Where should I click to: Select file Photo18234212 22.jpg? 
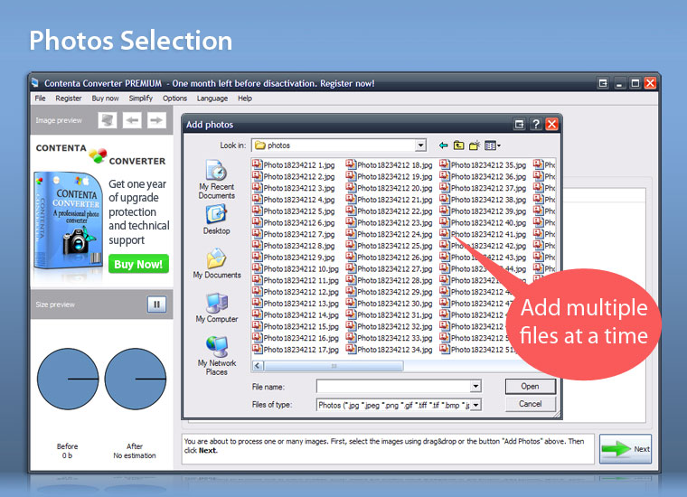(389, 211)
